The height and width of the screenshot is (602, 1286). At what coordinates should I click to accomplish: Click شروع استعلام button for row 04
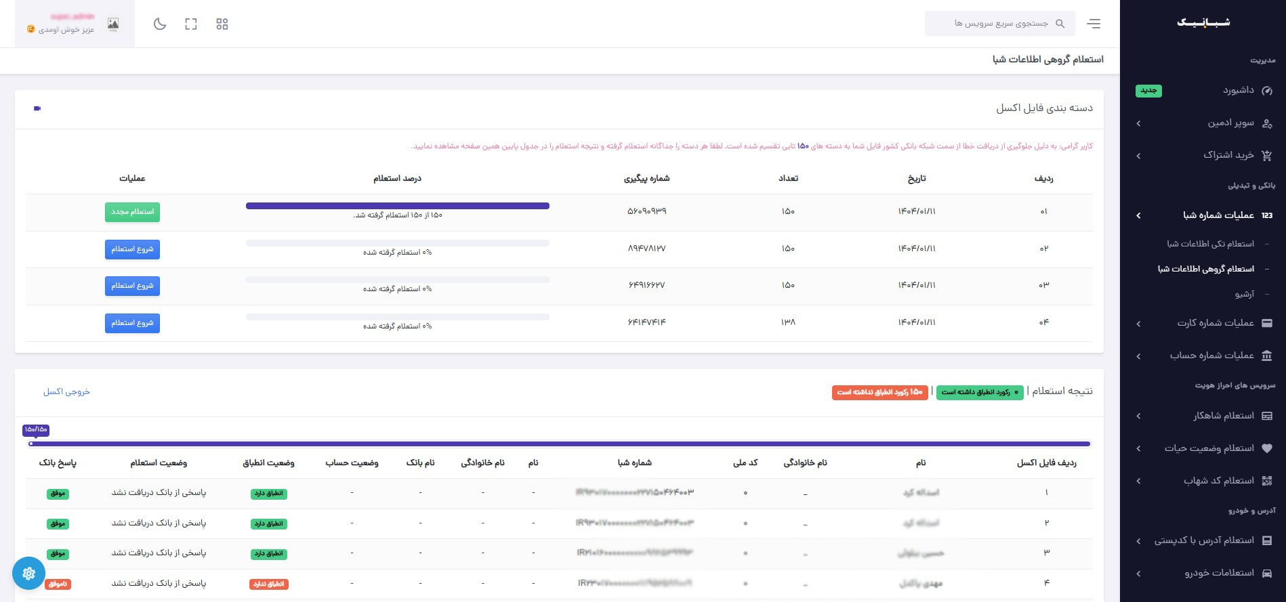click(132, 323)
